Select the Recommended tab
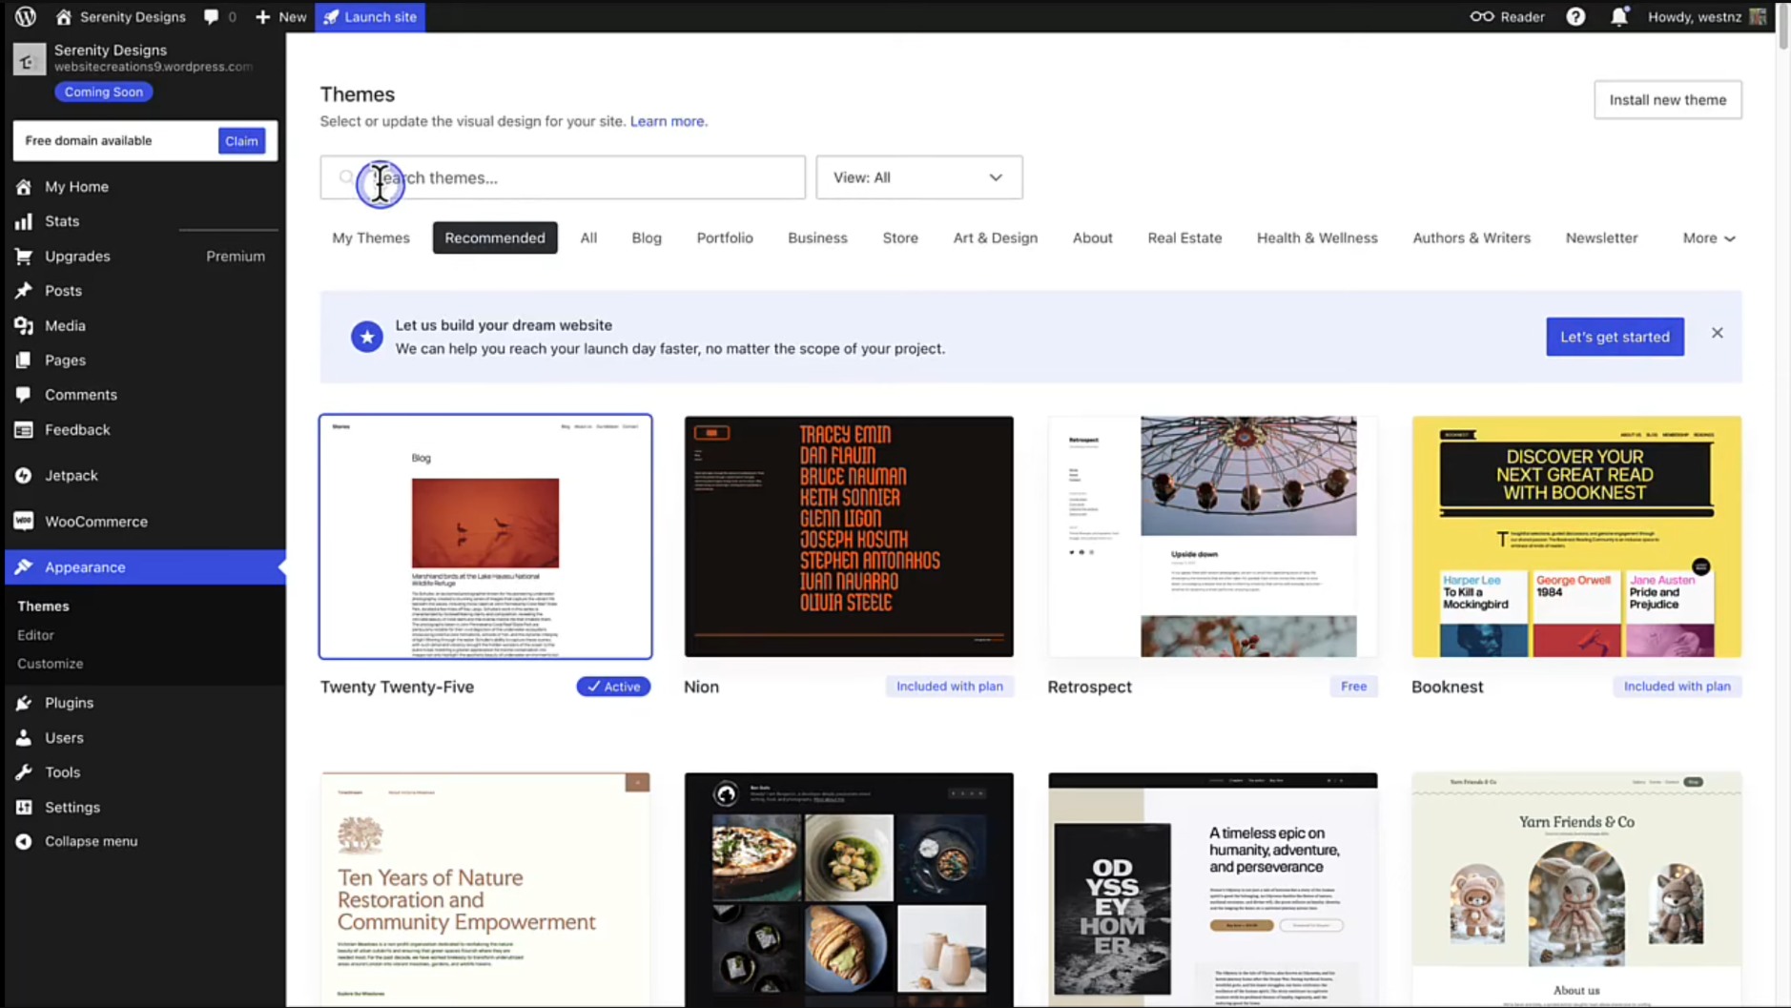This screenshot has height=1008, width=1791. [x=495, y=237]
